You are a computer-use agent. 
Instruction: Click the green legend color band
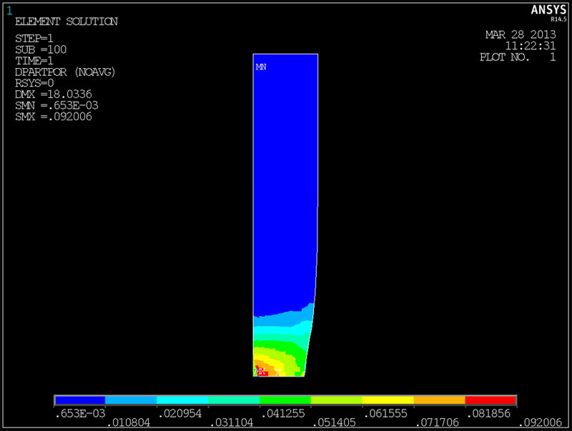[x=285, y=400]
